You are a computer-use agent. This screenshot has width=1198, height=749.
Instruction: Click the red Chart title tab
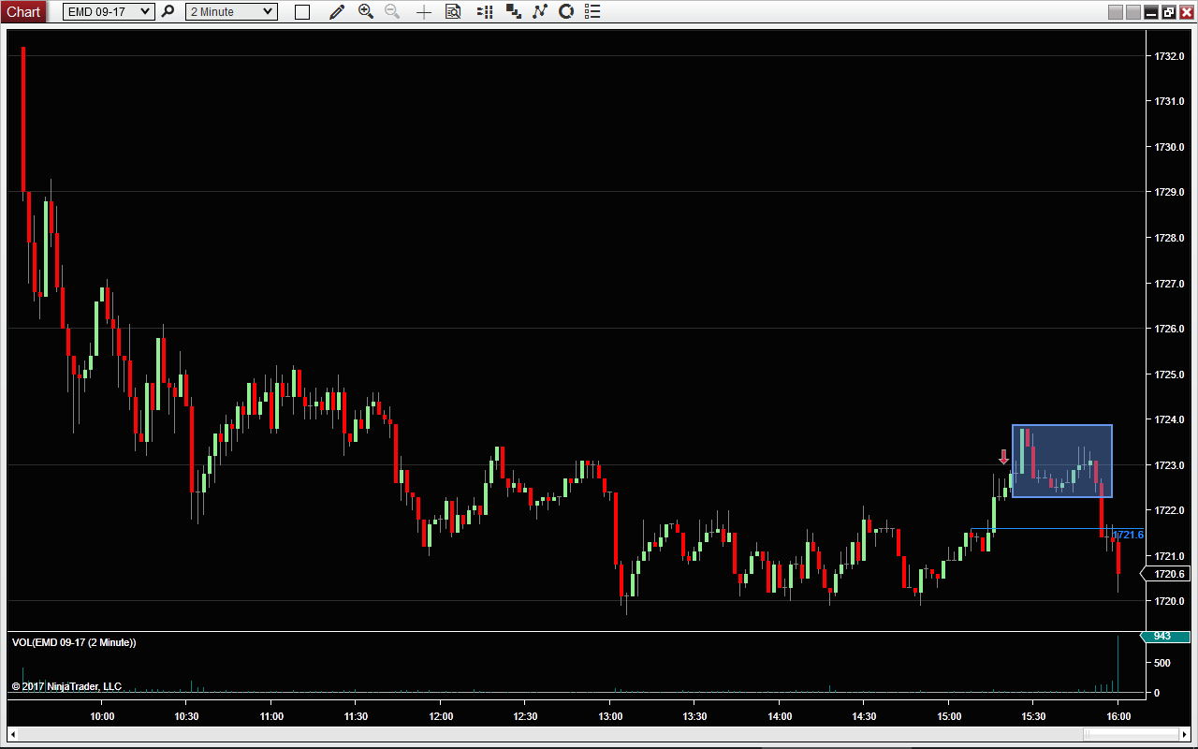tap(23, 11)
